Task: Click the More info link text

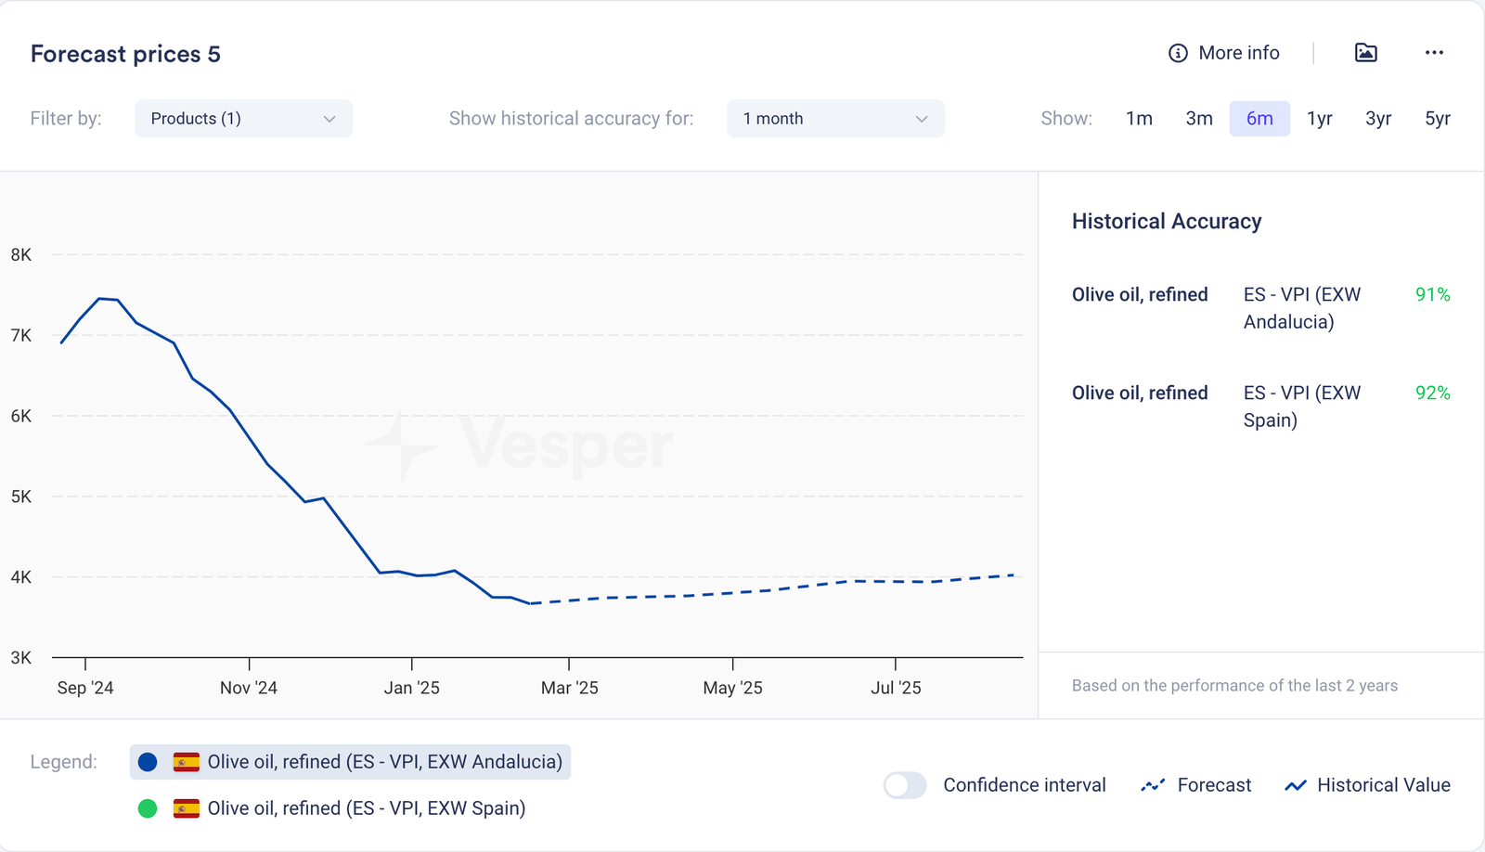Action: [1239, 53]
